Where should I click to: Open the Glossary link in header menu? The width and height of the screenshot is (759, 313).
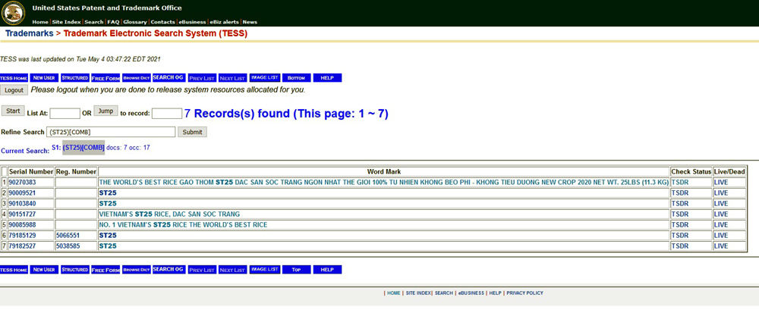[134, 22]
